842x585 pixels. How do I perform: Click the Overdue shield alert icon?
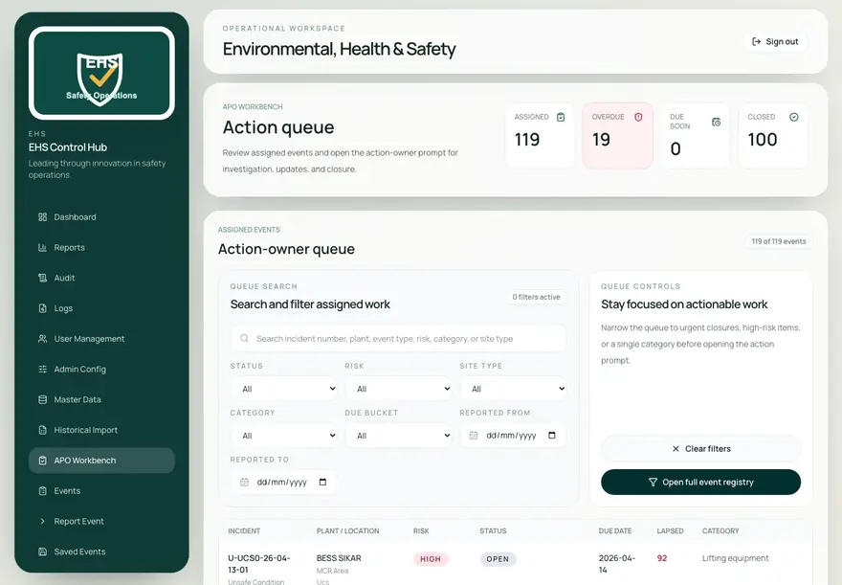coord(638,117)
